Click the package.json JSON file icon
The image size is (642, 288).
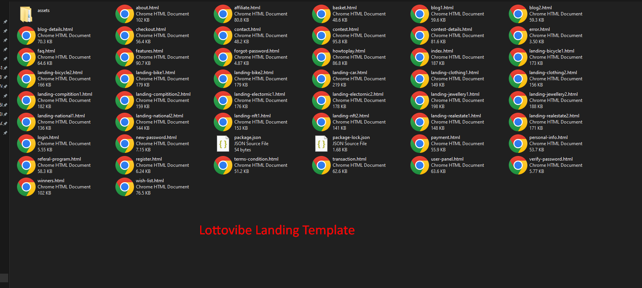click(x=223, y=144)
